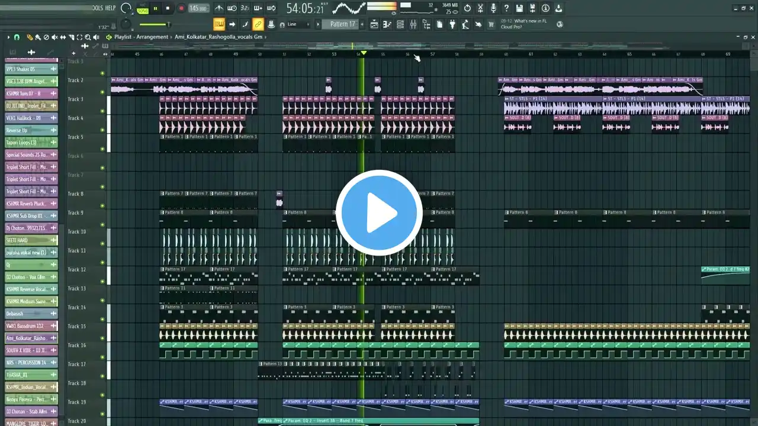Click the Track 8 header label

click(76, 194)
